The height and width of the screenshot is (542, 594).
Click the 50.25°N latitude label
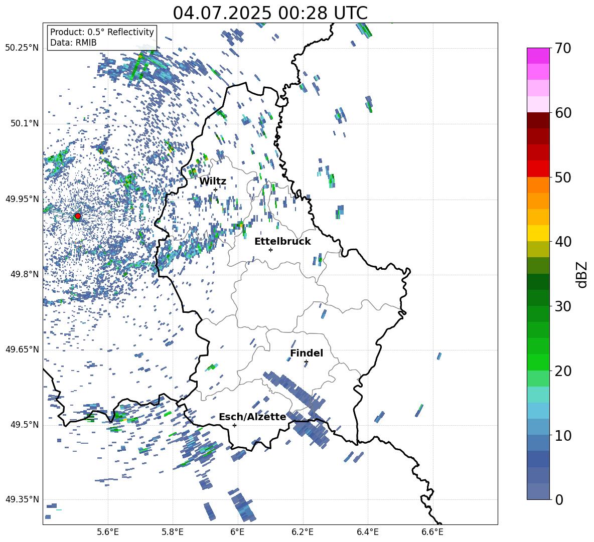point(22,48)
